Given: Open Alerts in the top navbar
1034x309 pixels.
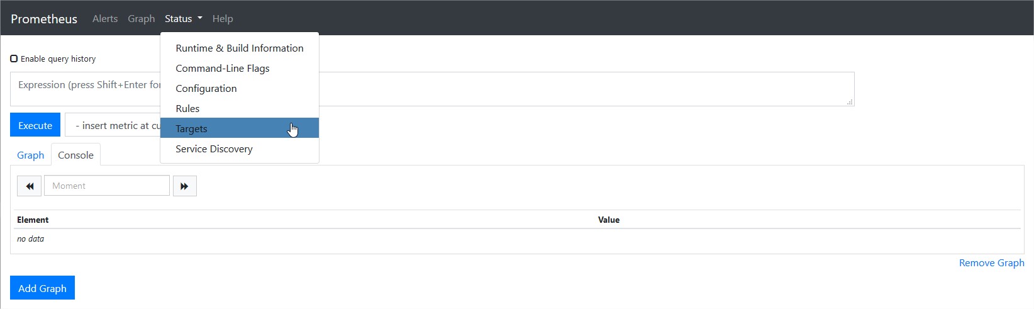Looking at the screenshot, I should click(x=105, y=18).
